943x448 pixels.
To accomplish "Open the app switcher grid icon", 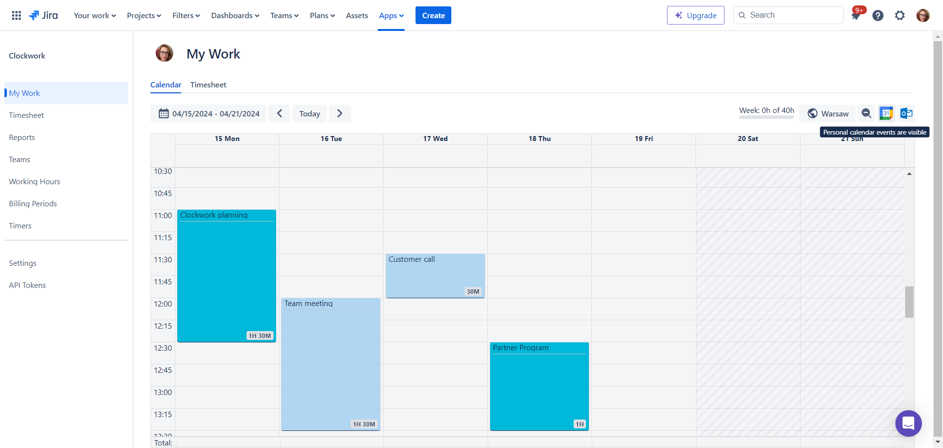I will pyautogui.click(x=16, y=15).
